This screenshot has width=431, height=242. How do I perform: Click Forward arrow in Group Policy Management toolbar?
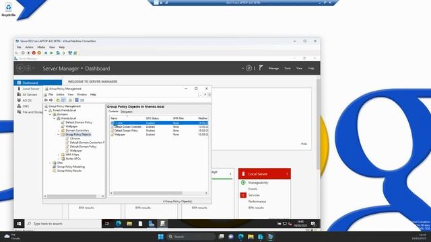click(51, 100)
